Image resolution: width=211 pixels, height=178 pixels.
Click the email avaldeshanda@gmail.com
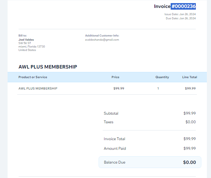102,40
